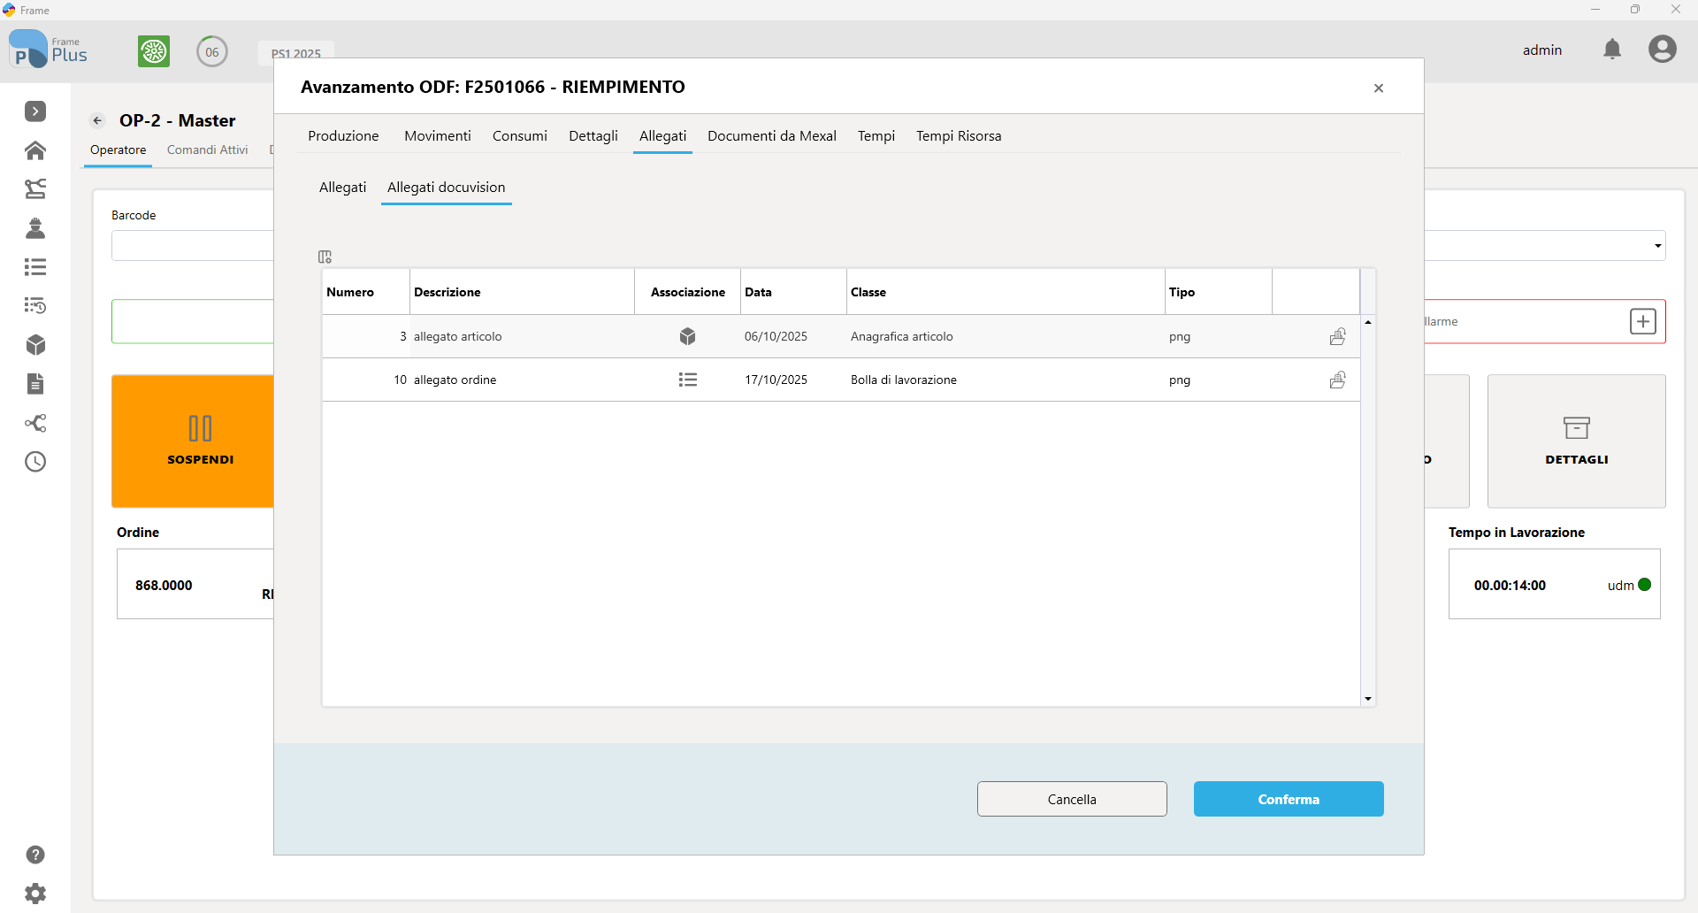Open the settings gear icon in sidebar

coord(35,894)
